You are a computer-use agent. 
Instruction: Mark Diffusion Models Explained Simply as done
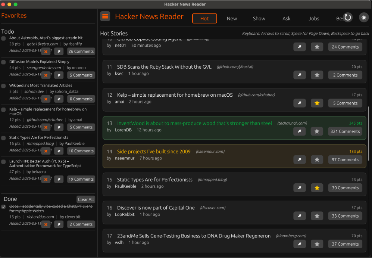point(4,62)
